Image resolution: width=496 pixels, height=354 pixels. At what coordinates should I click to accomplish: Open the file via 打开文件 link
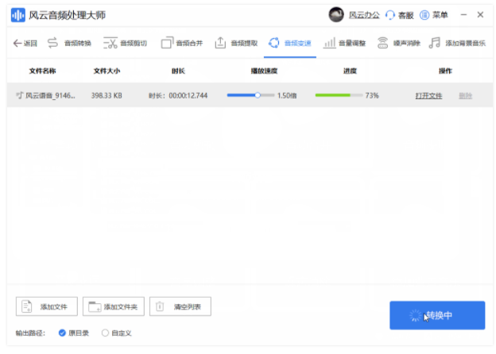[428, 96]
